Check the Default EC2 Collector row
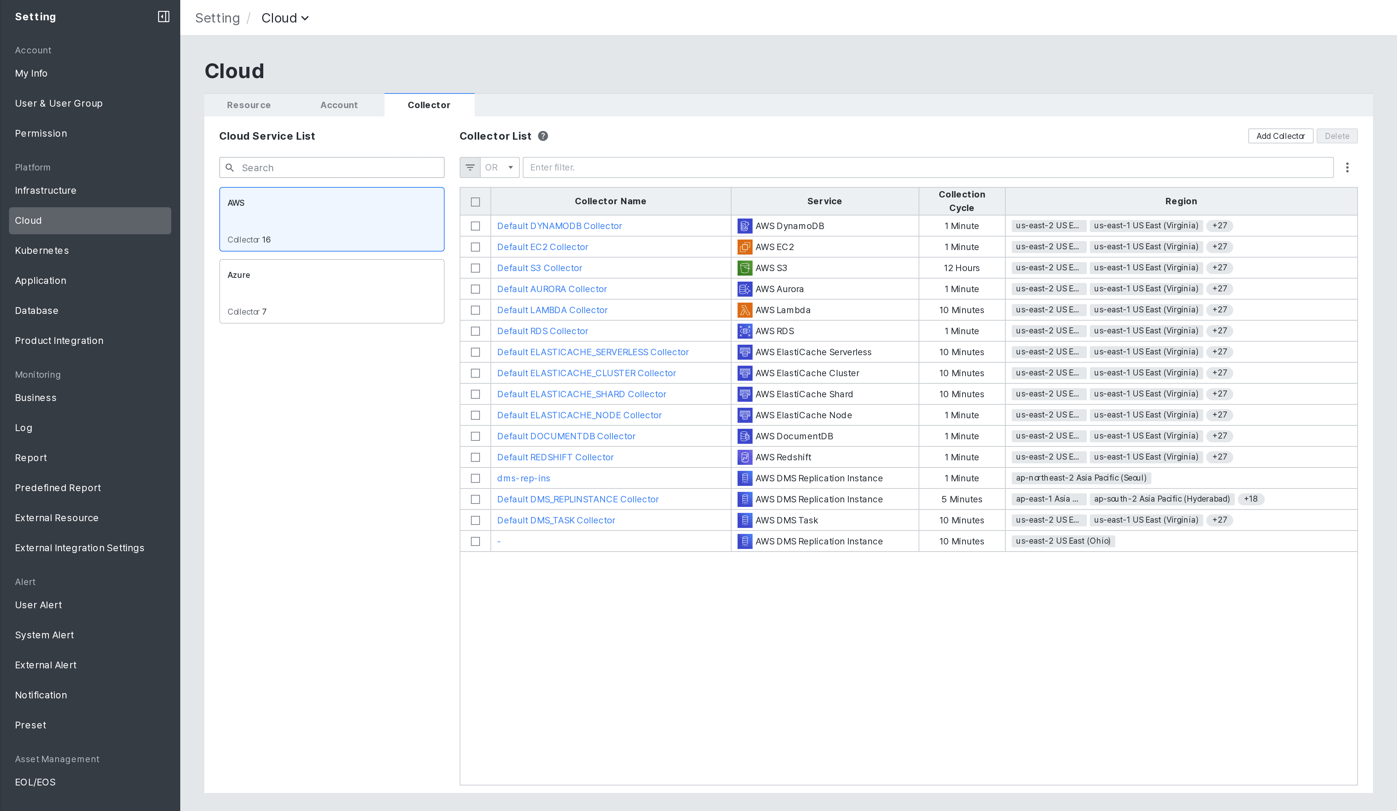Image resolution: width=1397 pixels, height=811 pixels. (x=475, y=247)
